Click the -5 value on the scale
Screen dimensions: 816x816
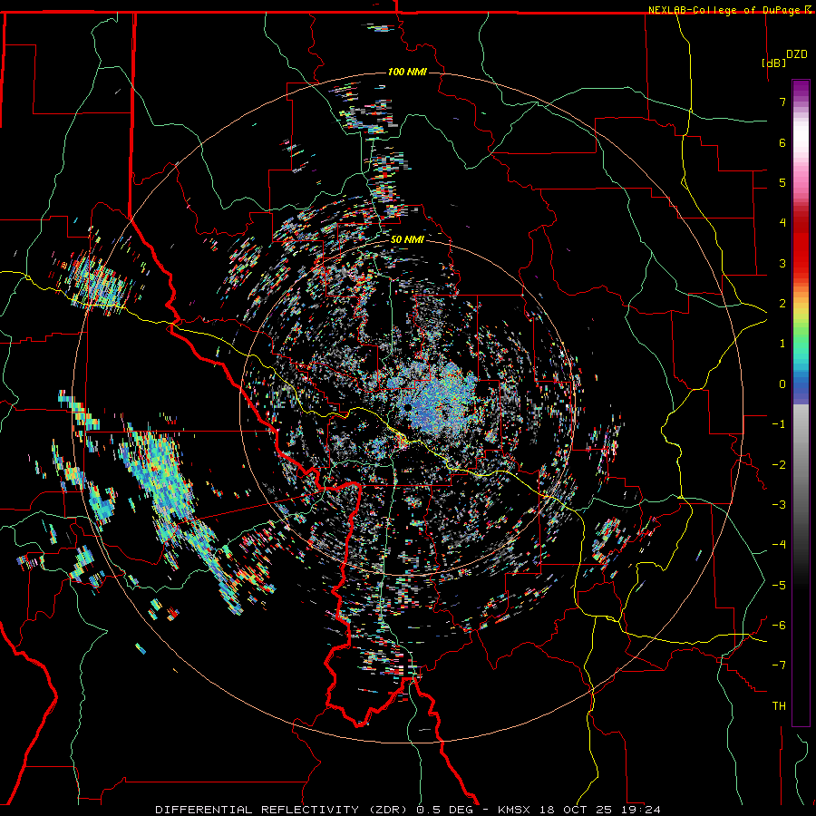tap(779, 585)
